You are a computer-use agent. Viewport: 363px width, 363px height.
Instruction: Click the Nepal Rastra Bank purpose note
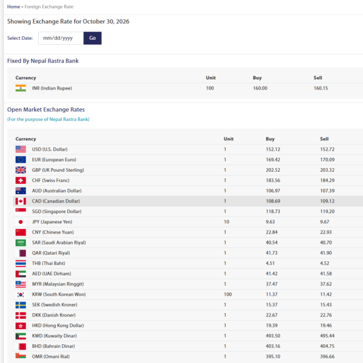(x=48, y=119)
